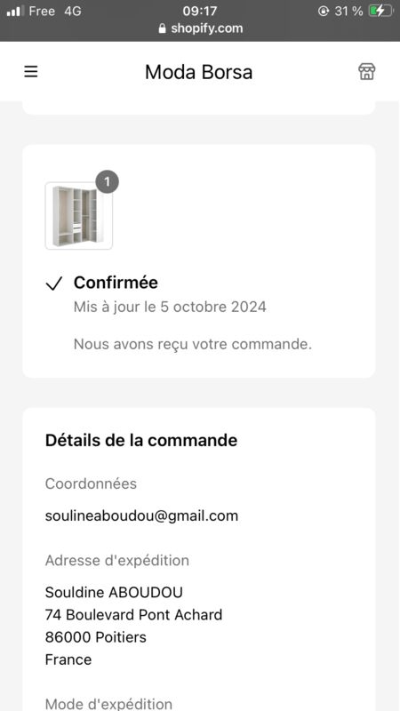Select the Confirmée status heading
Screen dimensions: 400x711
click(116, 283)
